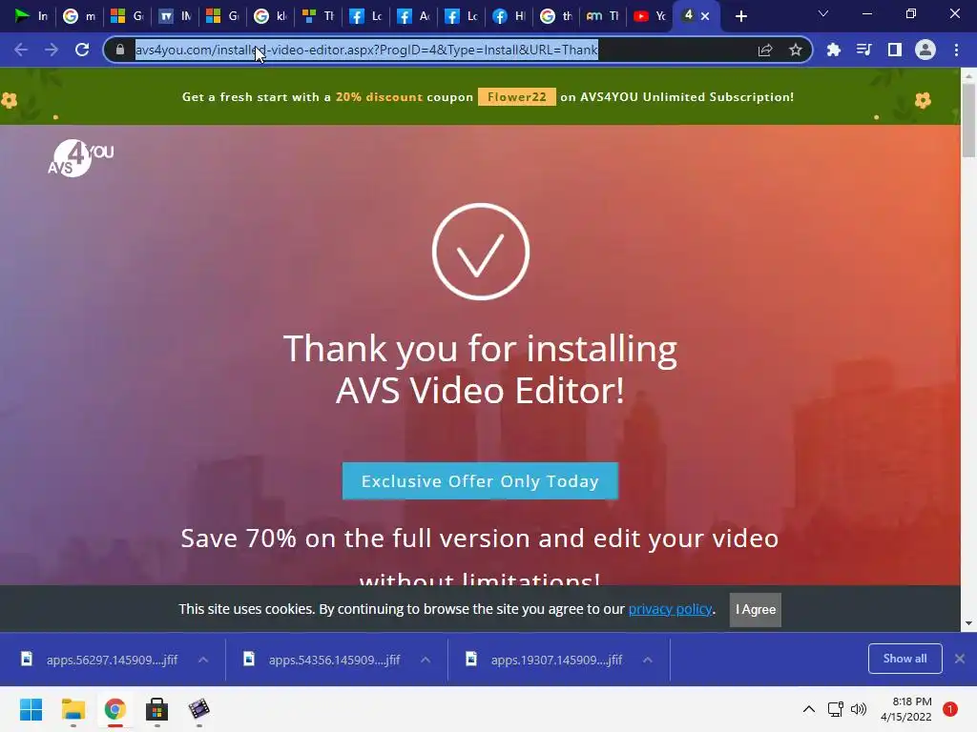Bookmark this page with the star
Viewport: 977px width, 732px height.
coord(795,50)
